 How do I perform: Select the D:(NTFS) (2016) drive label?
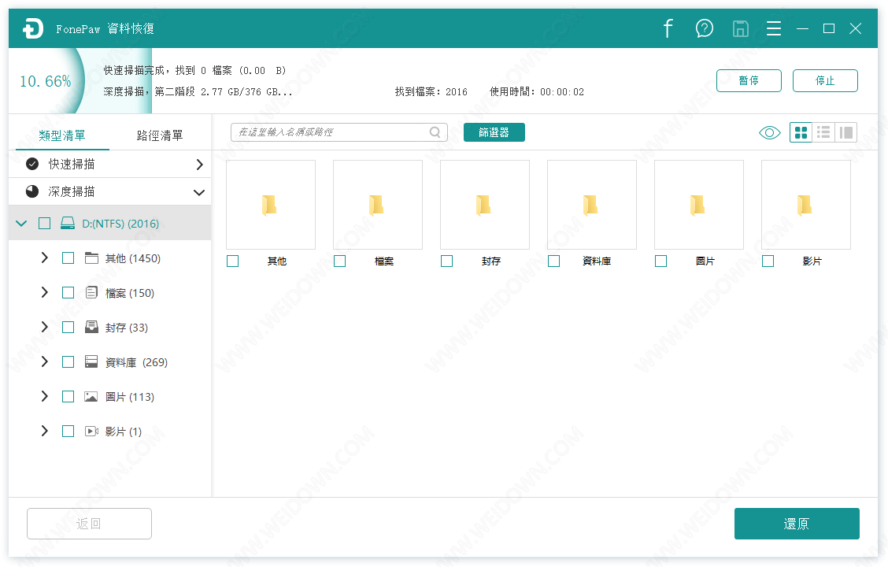120,223
